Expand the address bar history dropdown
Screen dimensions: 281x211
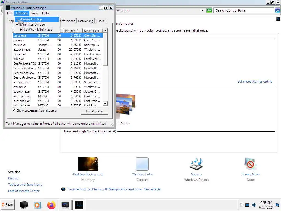[x=202, y=10]
